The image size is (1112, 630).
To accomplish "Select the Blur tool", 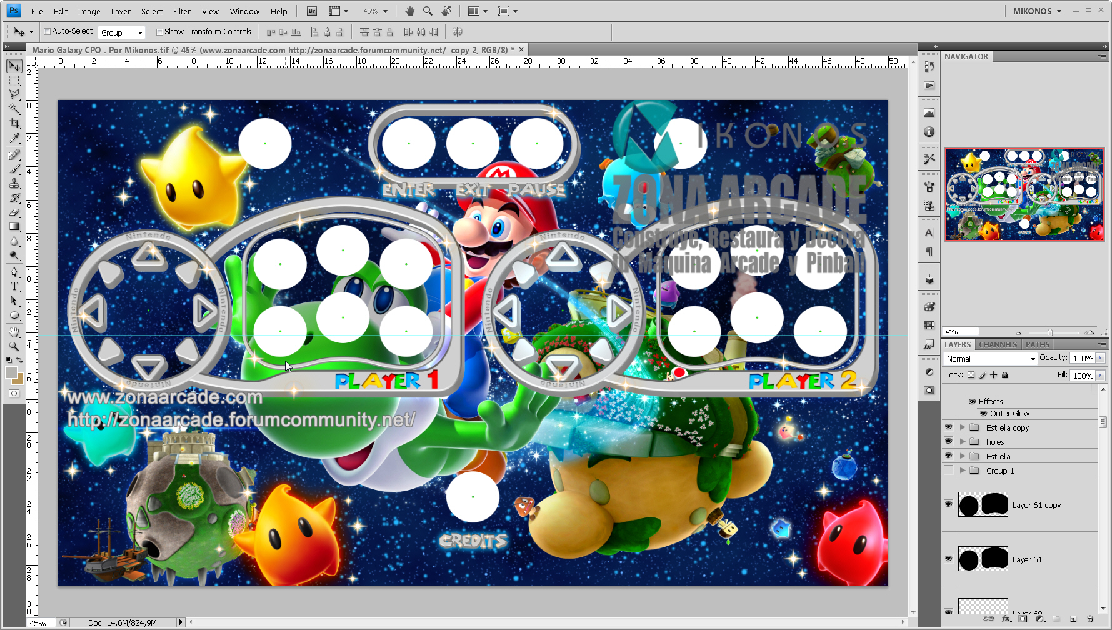I will point(14,241).
